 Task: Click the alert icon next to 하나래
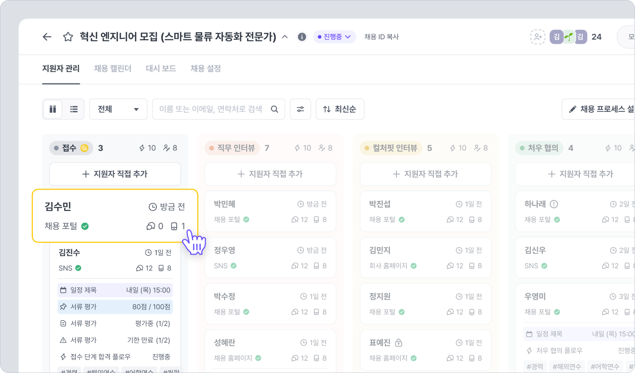pos(554,204)
